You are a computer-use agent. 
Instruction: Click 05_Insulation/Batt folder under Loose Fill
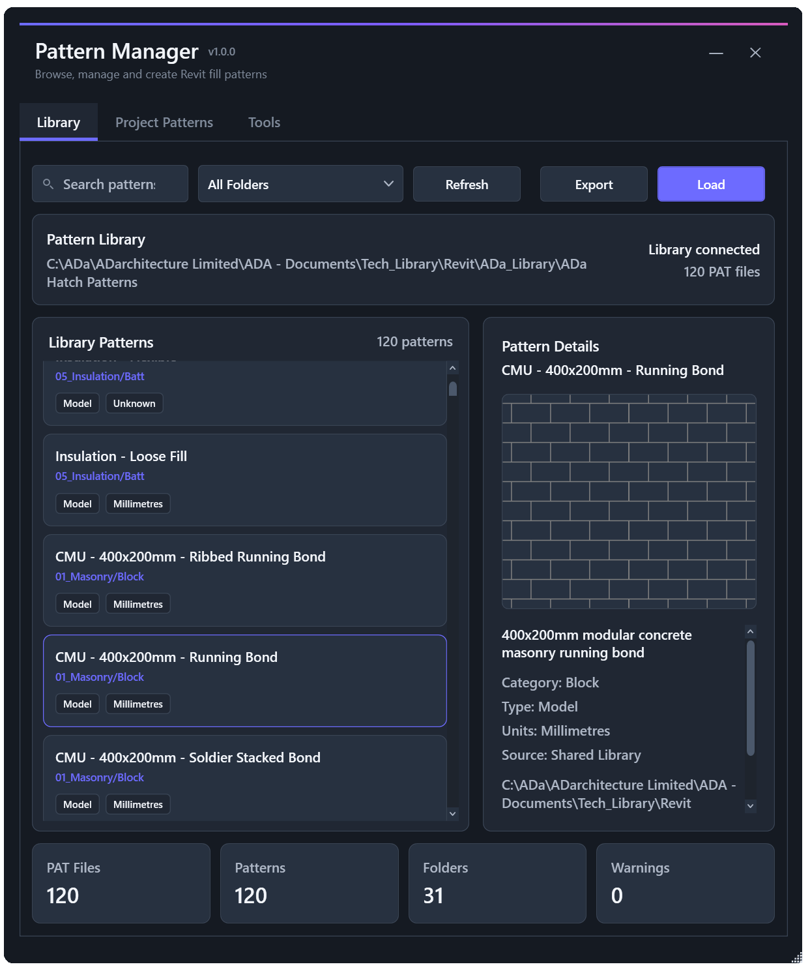coord(100,476)
